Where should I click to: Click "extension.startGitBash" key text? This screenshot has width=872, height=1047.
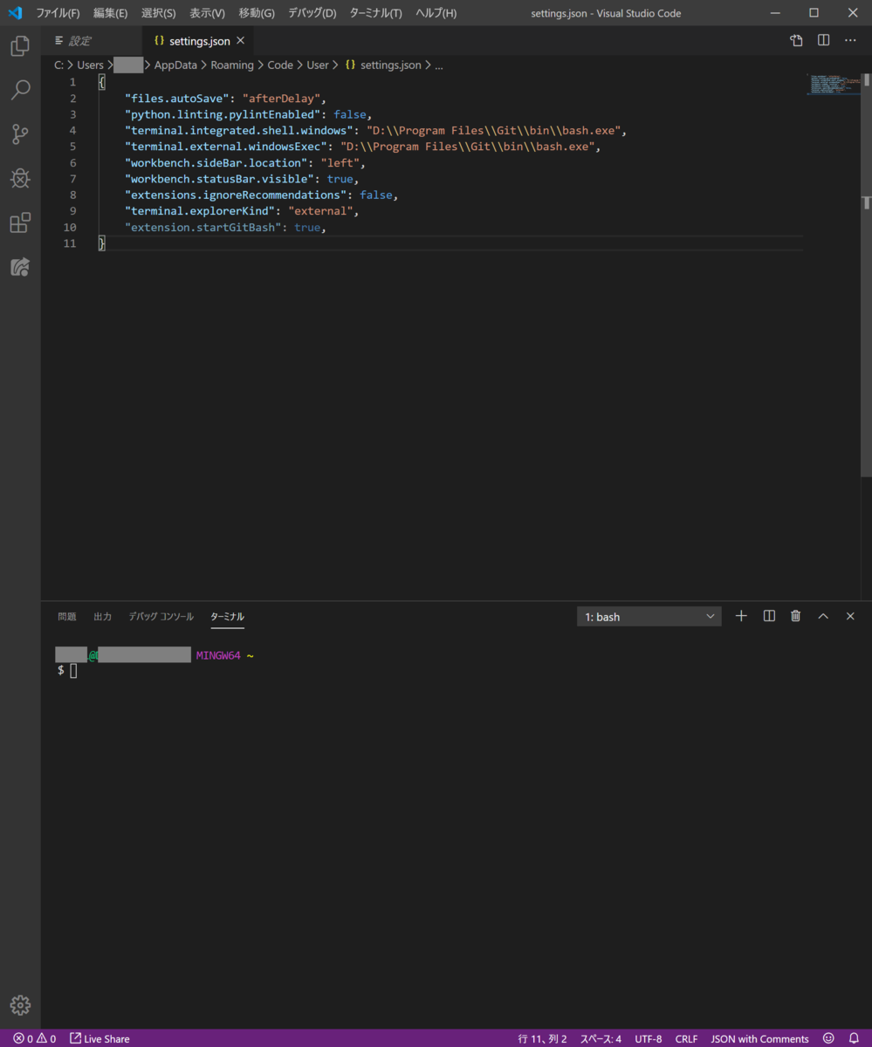tap(203, 227)
